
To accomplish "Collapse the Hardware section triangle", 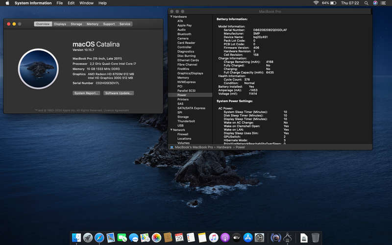I will [171, 17].
